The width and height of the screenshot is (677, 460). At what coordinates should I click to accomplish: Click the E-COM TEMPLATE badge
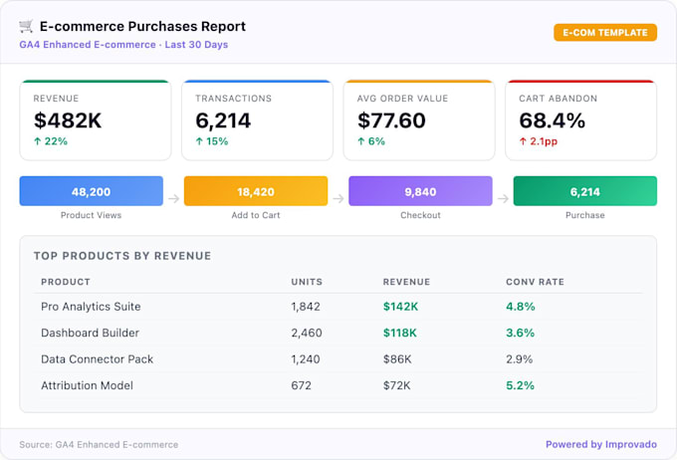(x=605, y=33)
